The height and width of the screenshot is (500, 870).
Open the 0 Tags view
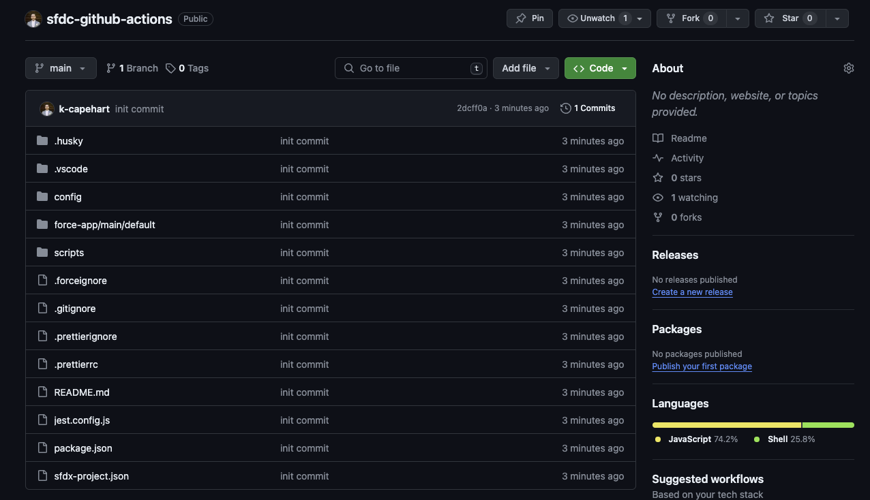(x=187, y=67)
